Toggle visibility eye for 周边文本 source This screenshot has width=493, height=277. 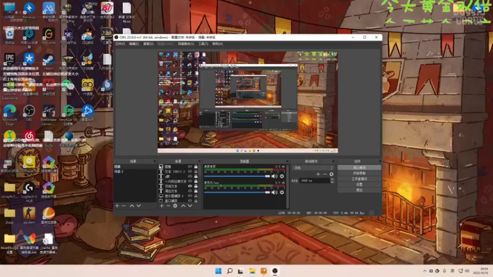click(x=190, y=191)
